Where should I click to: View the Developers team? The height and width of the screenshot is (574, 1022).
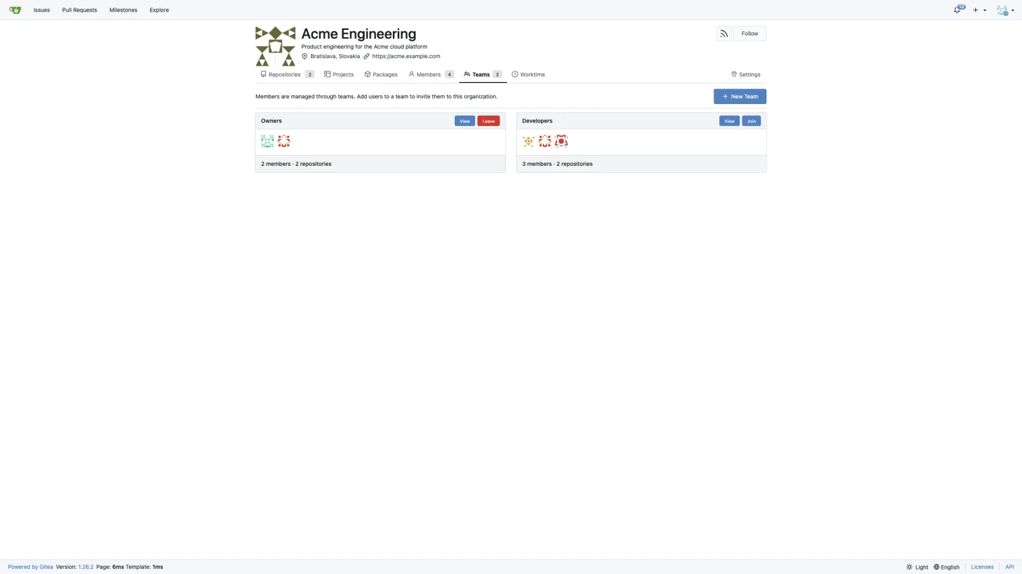pos(729,121)
